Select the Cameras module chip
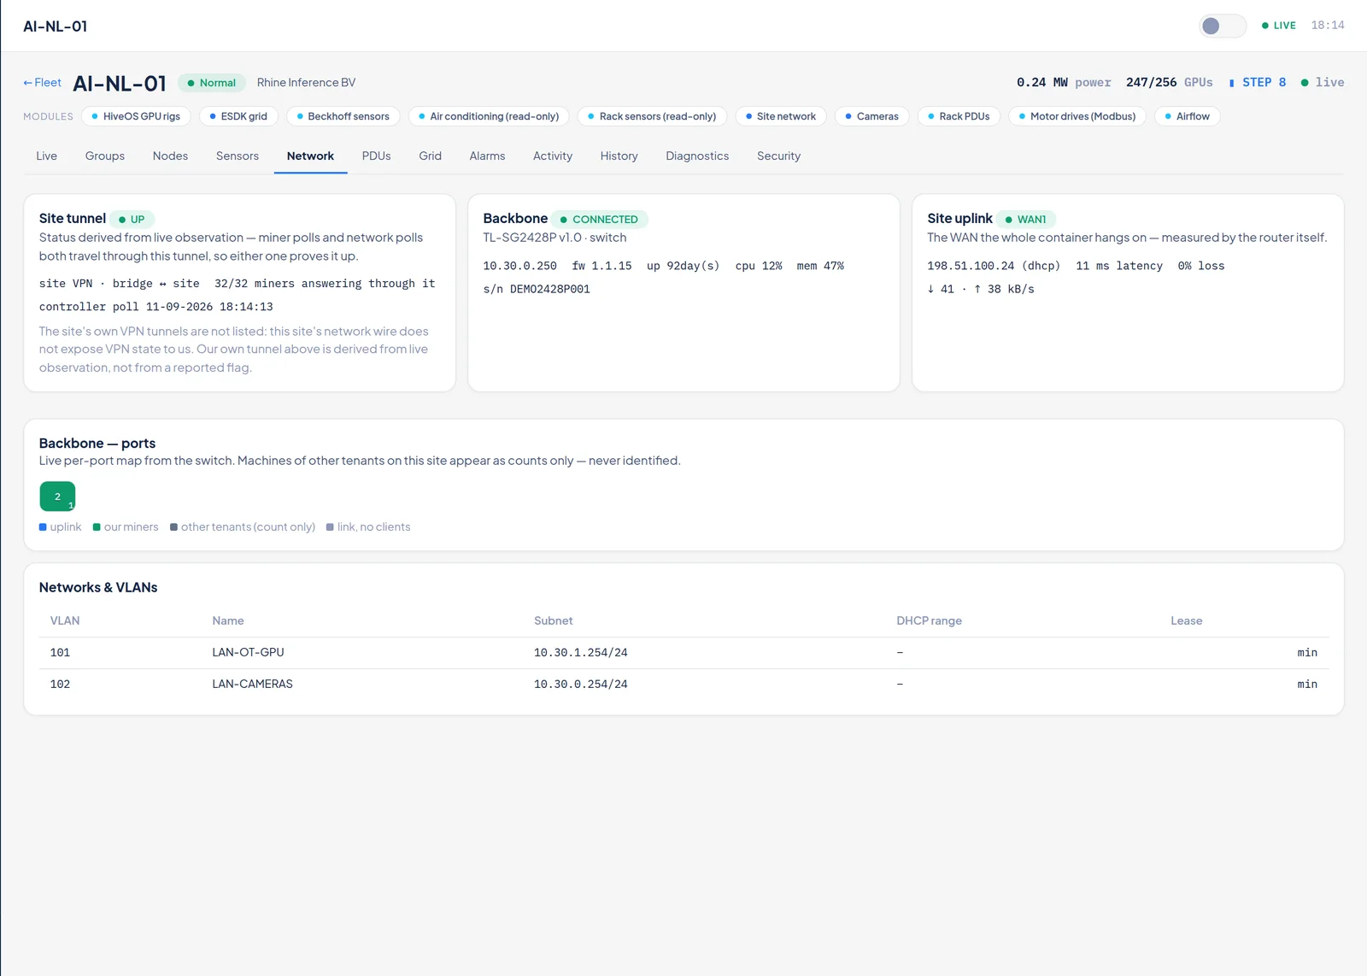This screenshot has height=976, width=1367. (872, 116)
